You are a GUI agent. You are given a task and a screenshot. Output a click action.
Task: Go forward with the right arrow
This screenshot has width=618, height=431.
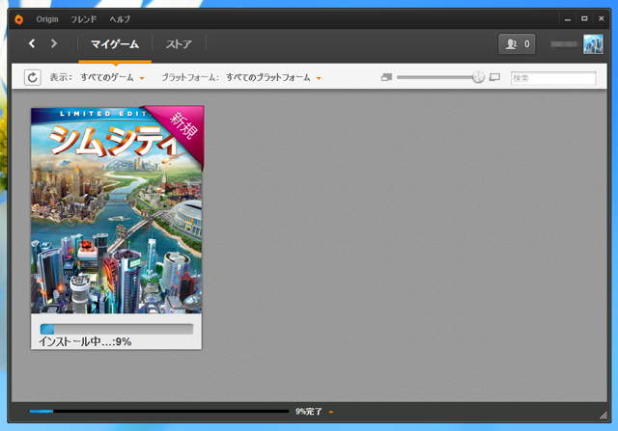point(54,43)
